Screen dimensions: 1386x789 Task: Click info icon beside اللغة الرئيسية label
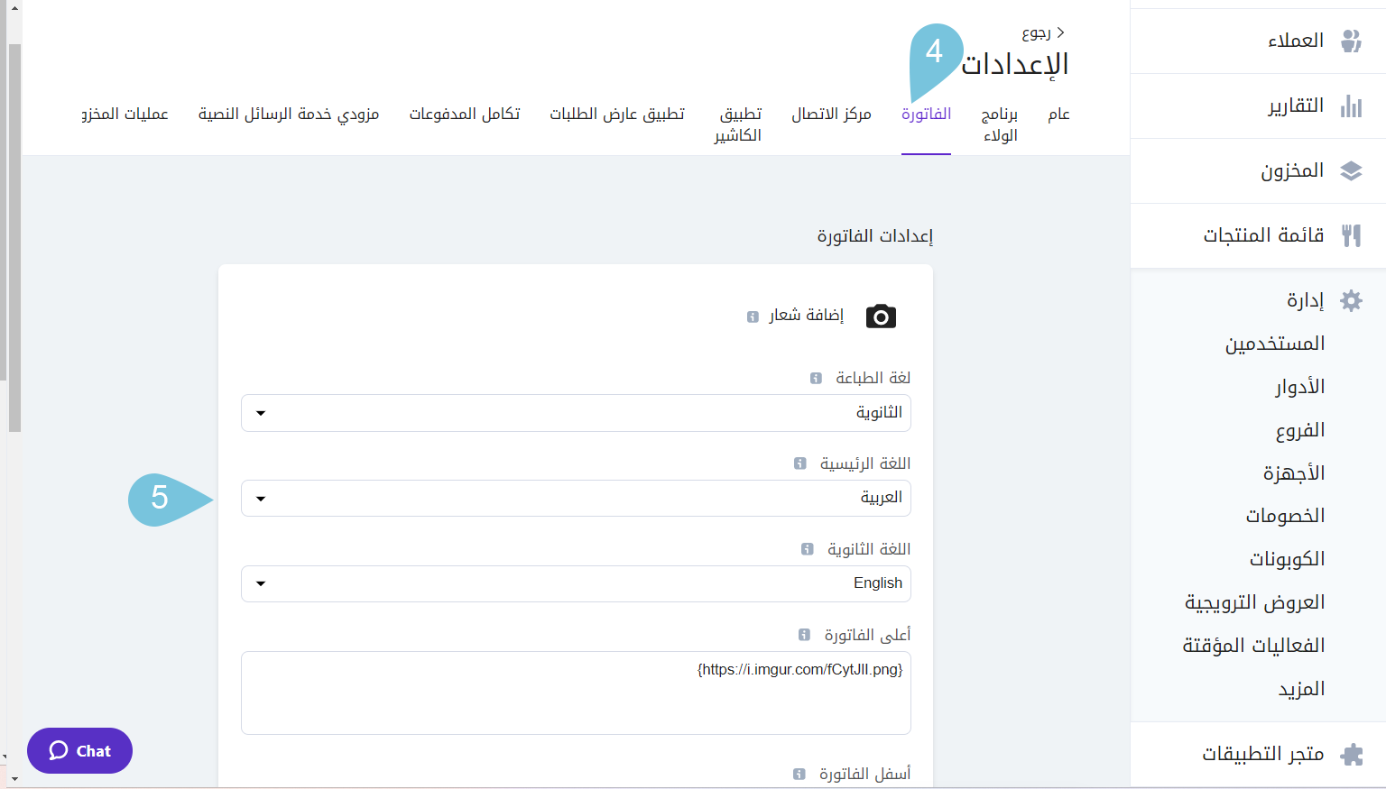(799, 463)
